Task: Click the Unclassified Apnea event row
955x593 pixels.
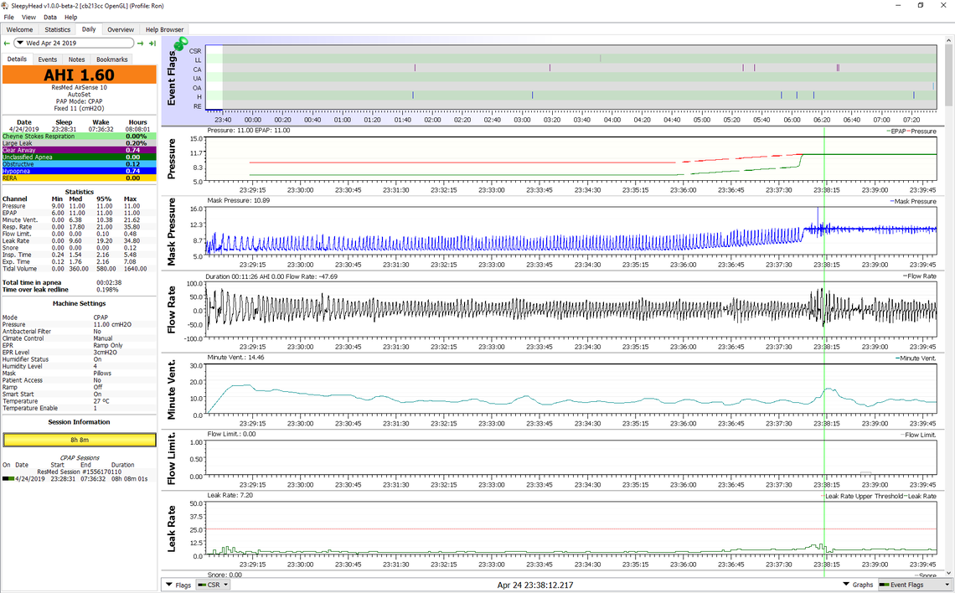Action: coord(80,157)
